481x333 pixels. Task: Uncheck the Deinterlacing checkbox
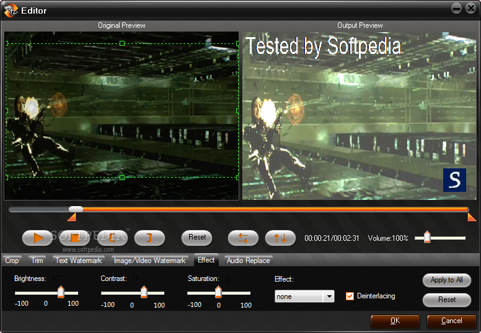click(350, 296)
